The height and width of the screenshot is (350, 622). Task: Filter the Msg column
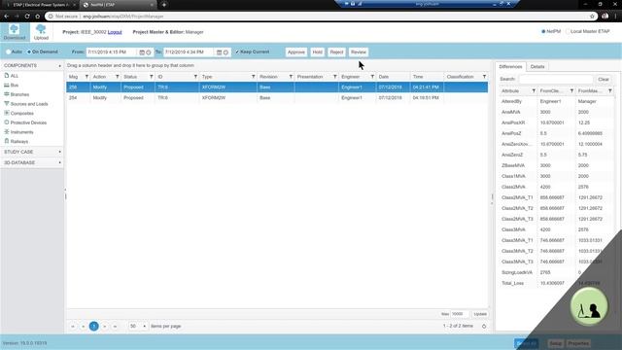click(x=86, y=77)
